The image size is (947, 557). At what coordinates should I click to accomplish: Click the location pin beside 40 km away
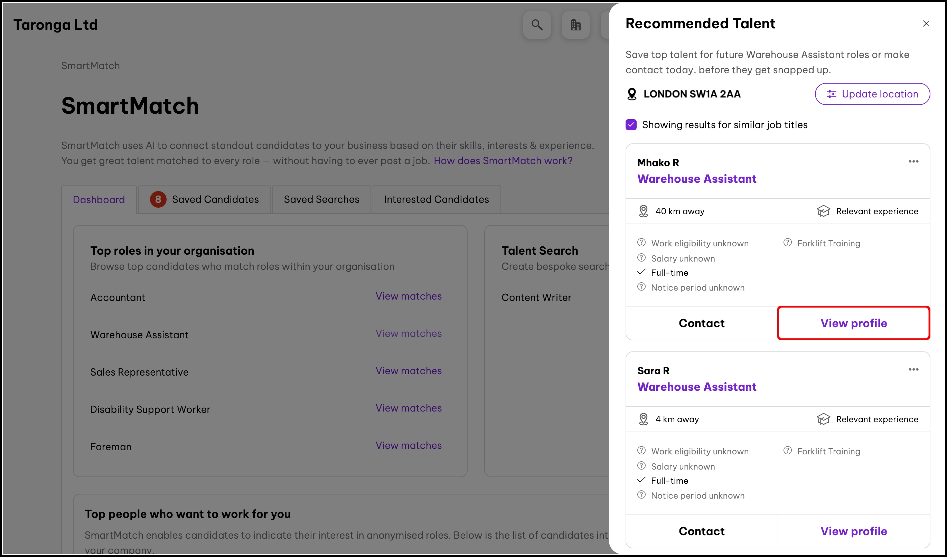coord(643,211)
